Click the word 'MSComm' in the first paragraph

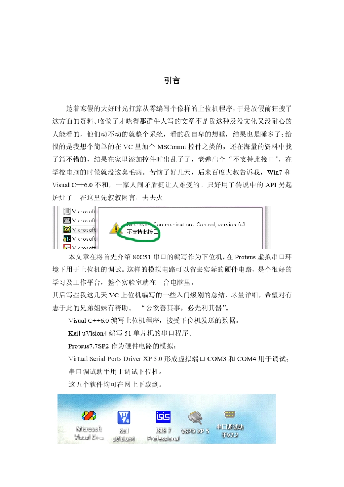171,147
